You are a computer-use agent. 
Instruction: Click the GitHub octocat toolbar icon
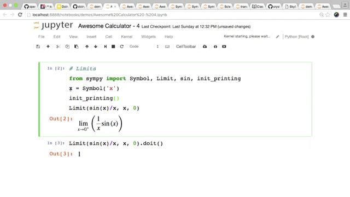click(215, 47)
